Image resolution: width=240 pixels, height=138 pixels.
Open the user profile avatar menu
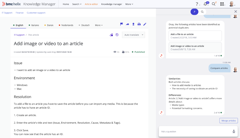(232, 4)
